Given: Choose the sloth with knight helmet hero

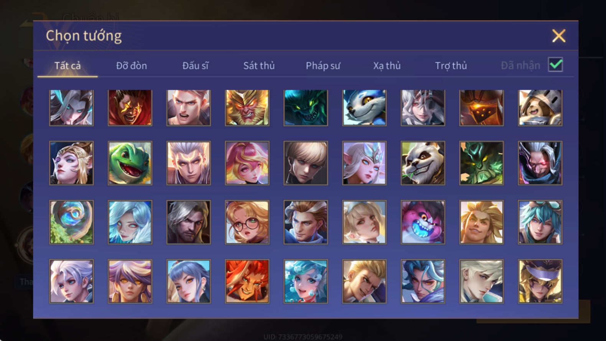Looking at the screenshot, I should (540, 108).
